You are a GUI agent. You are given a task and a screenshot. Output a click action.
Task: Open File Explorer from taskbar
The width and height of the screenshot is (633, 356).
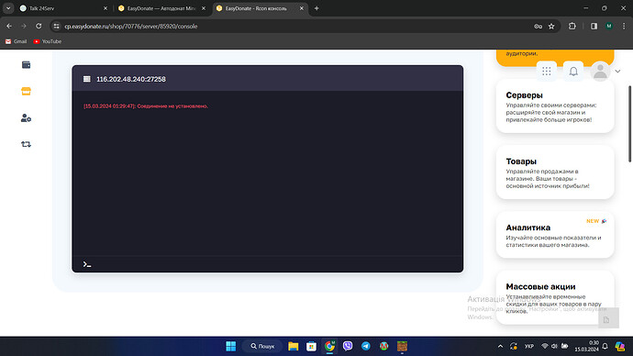(293, 346)
